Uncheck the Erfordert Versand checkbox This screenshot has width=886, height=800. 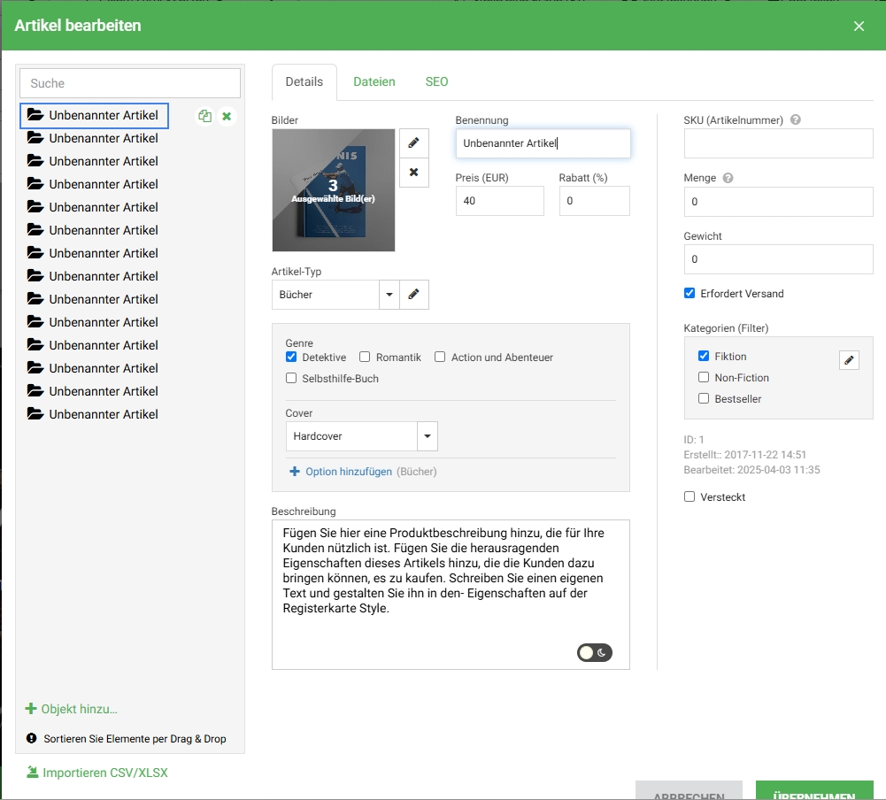[690, 294]
